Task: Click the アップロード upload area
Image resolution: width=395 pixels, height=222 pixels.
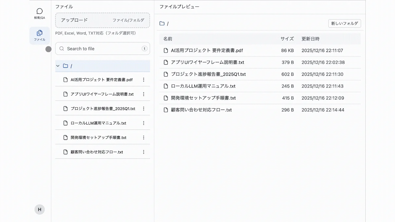Action: pyautogui.click(x=102, y=20)
